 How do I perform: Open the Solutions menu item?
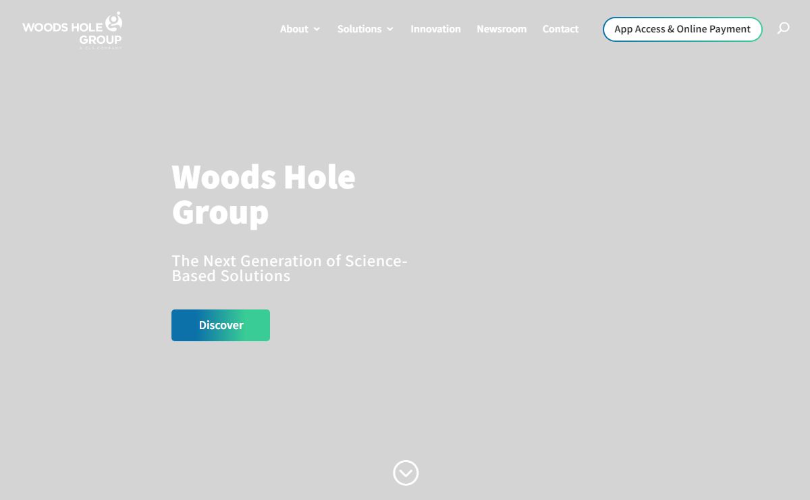pos(359,29)
